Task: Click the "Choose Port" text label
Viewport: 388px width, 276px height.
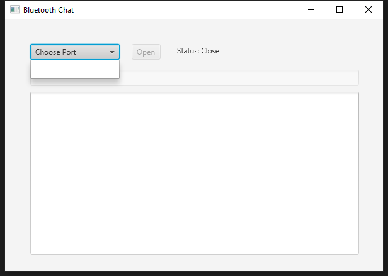Action: tap(55, 52)
